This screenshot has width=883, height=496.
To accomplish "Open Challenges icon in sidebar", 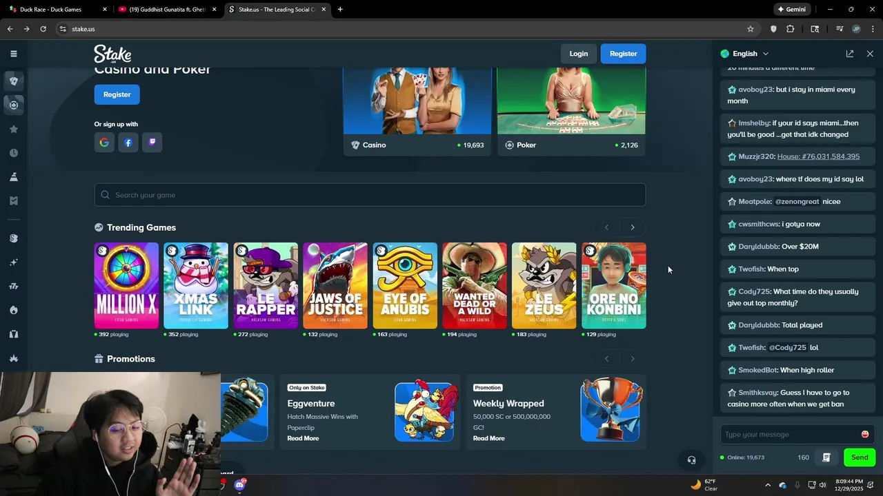I will [13, 177].
